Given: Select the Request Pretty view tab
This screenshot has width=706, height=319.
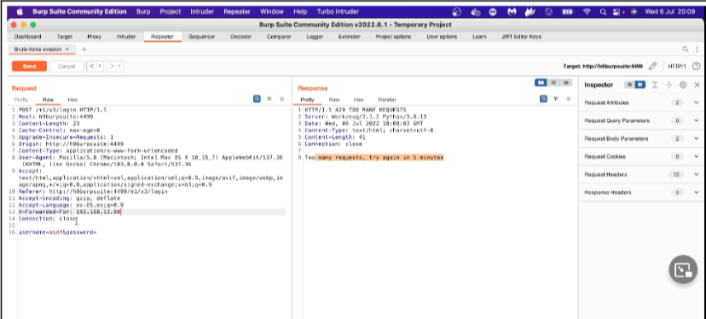Looking at the screenshot, I should tap(21, 100).
